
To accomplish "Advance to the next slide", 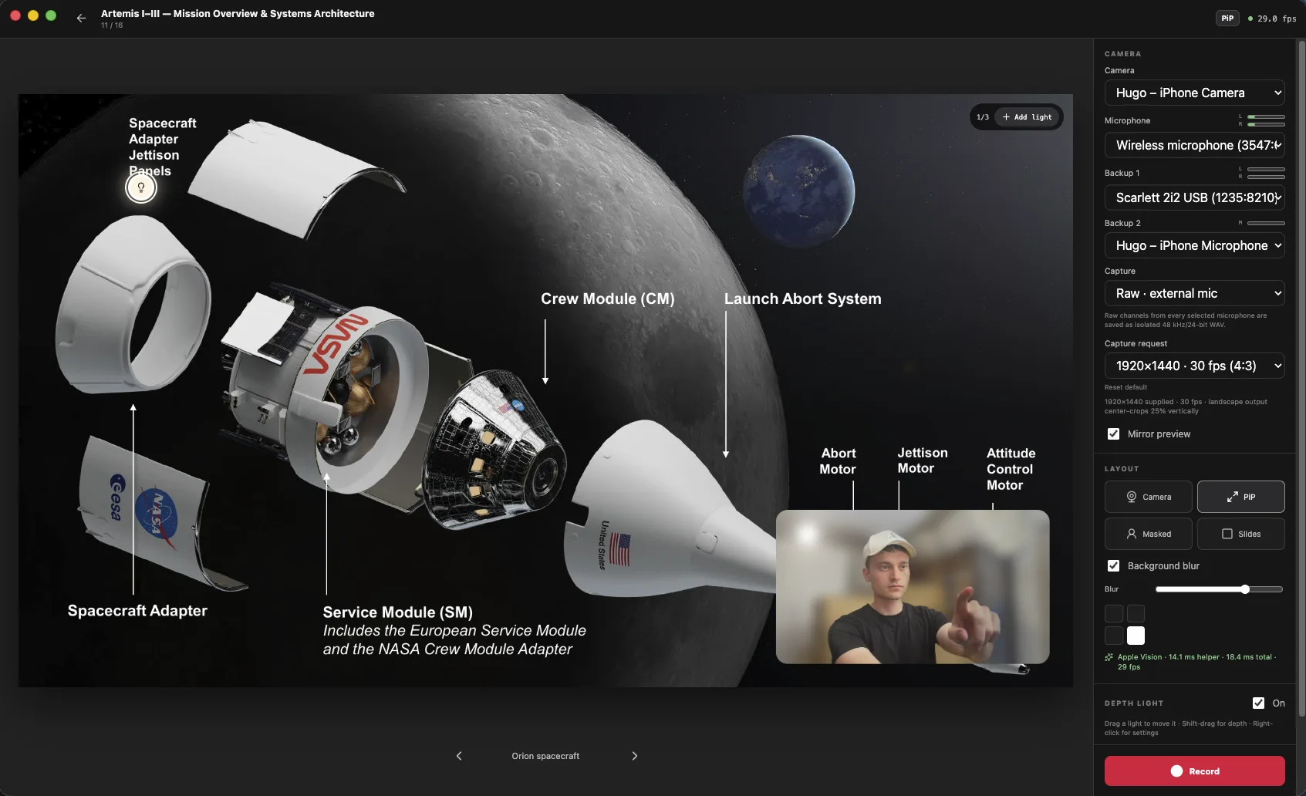I will 635,756.
